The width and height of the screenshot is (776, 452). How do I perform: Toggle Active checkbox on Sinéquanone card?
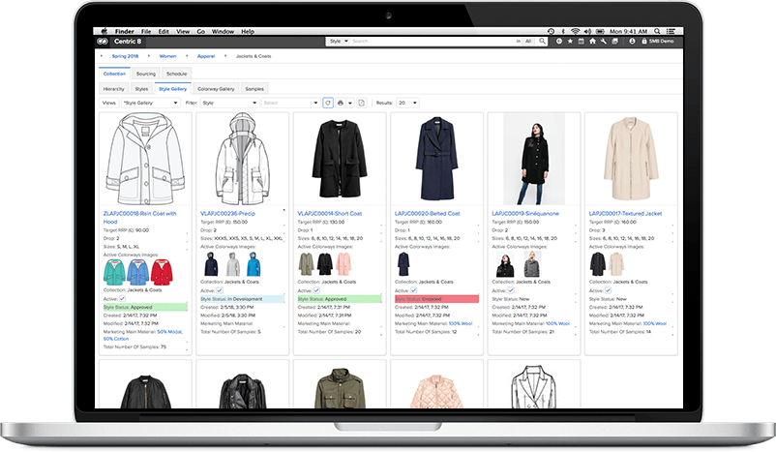[x=511, y=290]
